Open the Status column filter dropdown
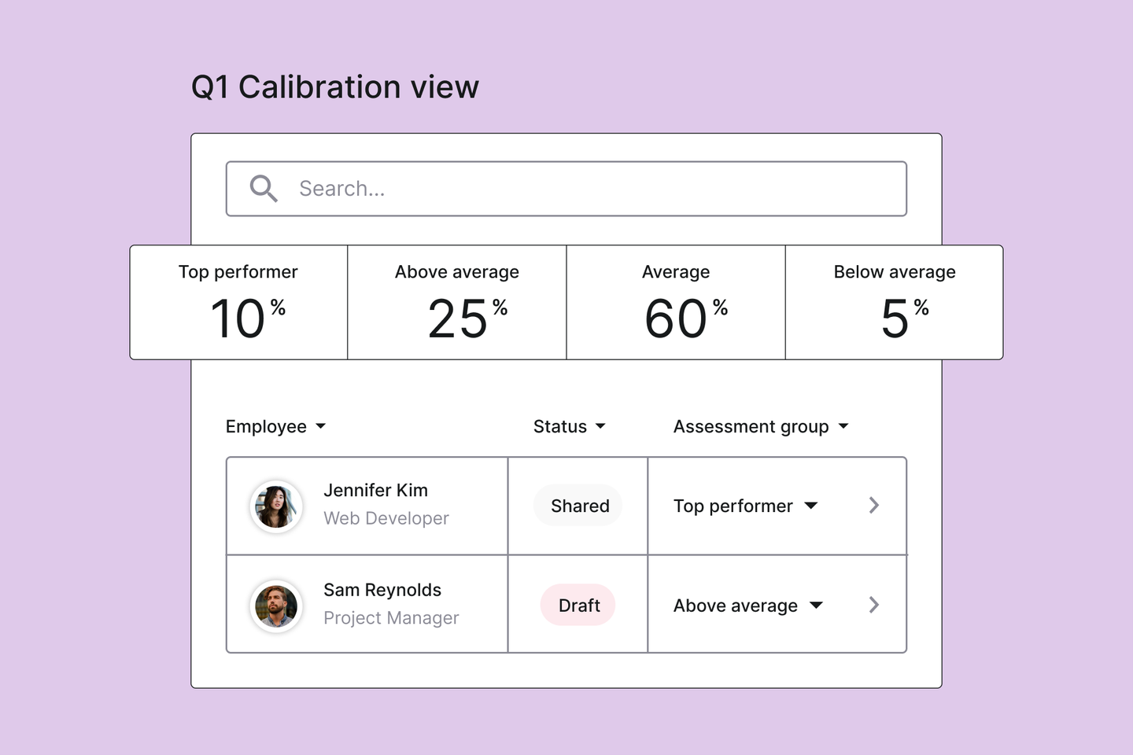Viewport: 1133px width, 755px height. pyautogui.click(x=569, y=426)
